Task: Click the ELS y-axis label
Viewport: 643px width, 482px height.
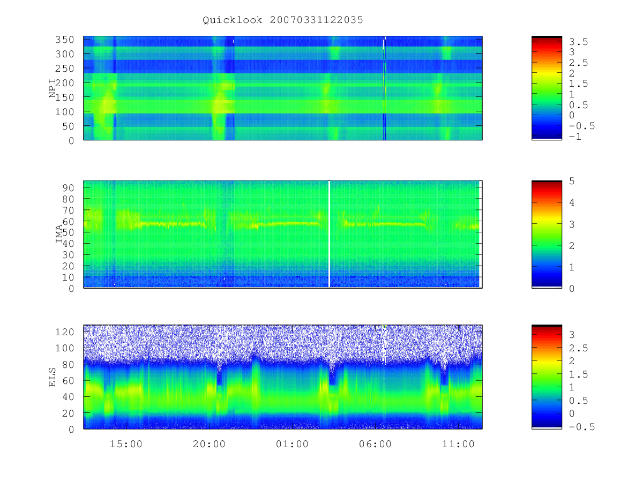Action: 53,377
